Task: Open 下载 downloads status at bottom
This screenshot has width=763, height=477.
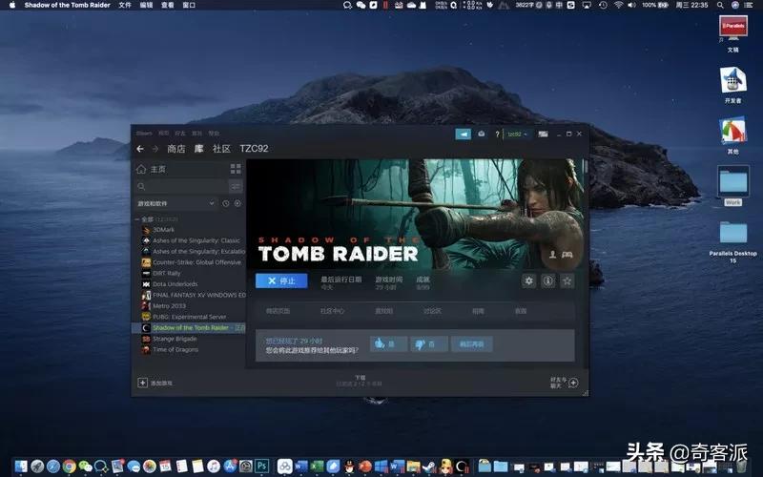Action: point(360,380)
